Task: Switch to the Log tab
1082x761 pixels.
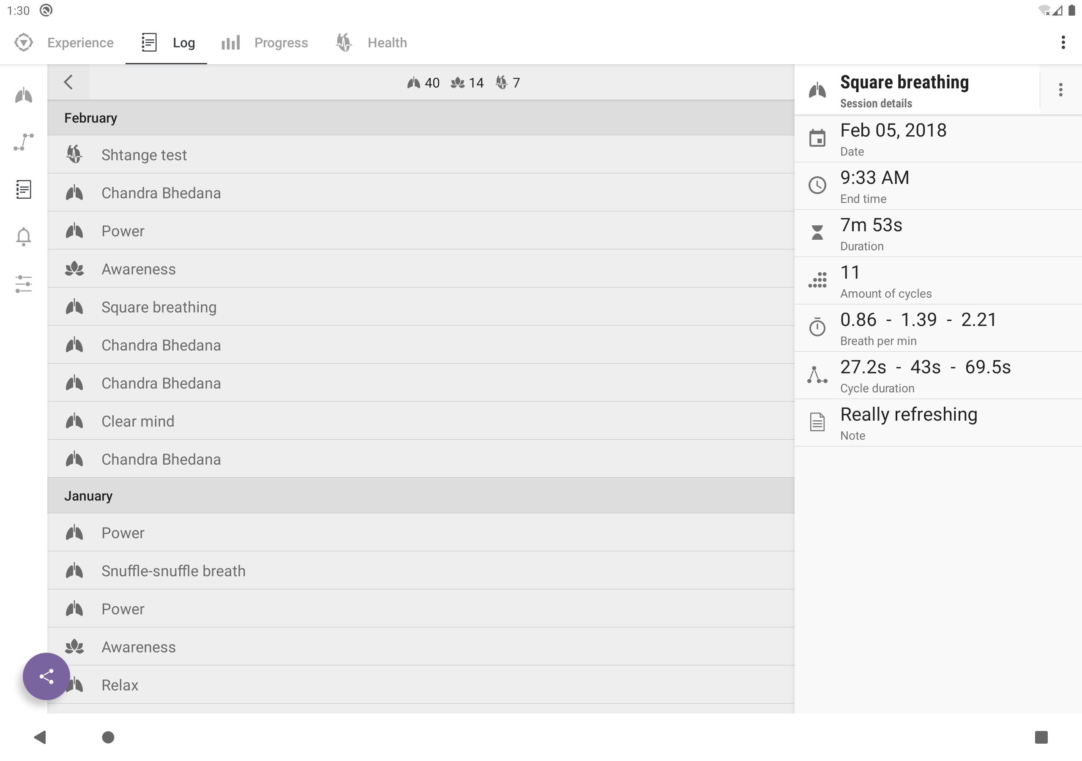Action: pyautogui.click(x=167, y=43)
